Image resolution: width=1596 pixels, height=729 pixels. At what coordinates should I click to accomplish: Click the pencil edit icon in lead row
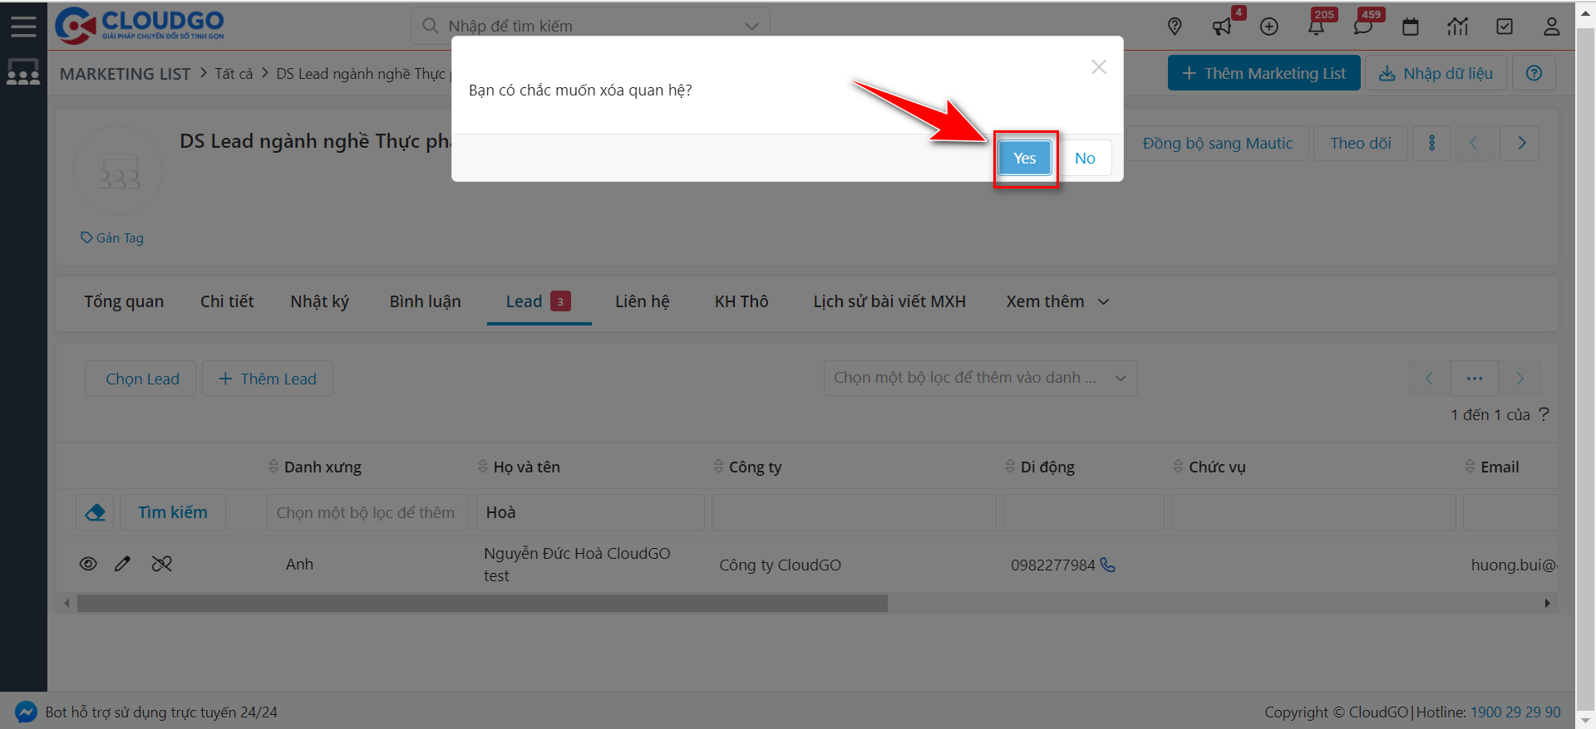tap(123, 564)
